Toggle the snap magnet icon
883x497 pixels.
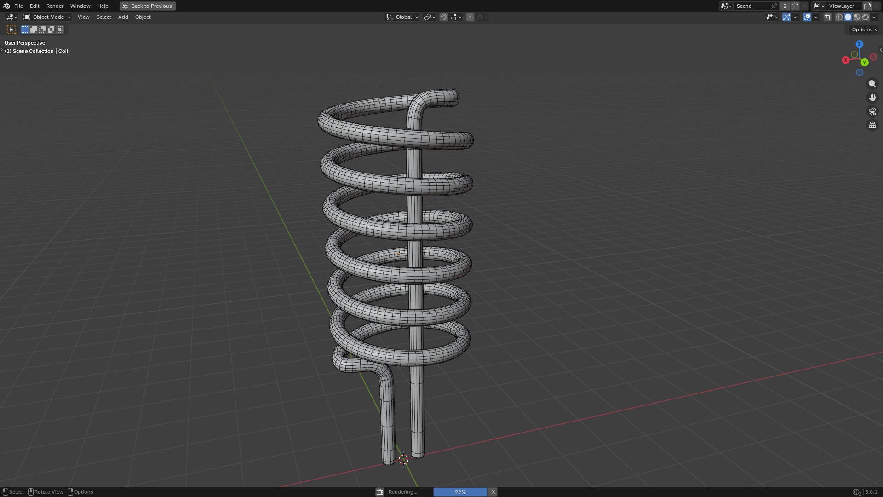tap(443, 17)
